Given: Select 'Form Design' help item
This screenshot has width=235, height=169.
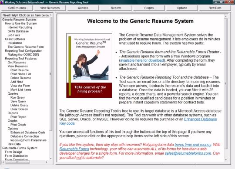Looking at the screenshot, I should [13, 152].
